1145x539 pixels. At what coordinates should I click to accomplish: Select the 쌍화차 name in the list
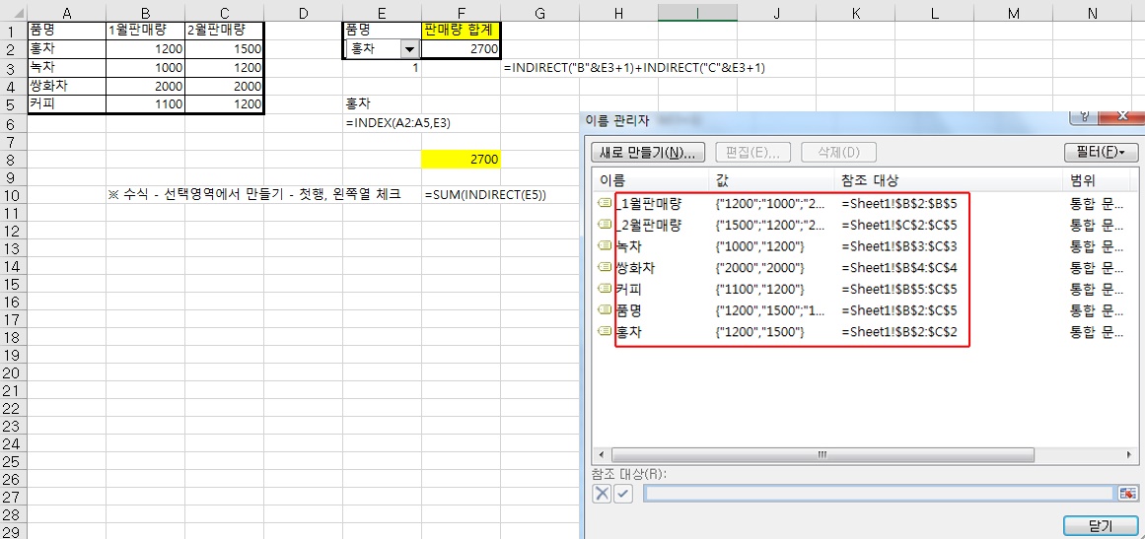click(x=635, y=268)
